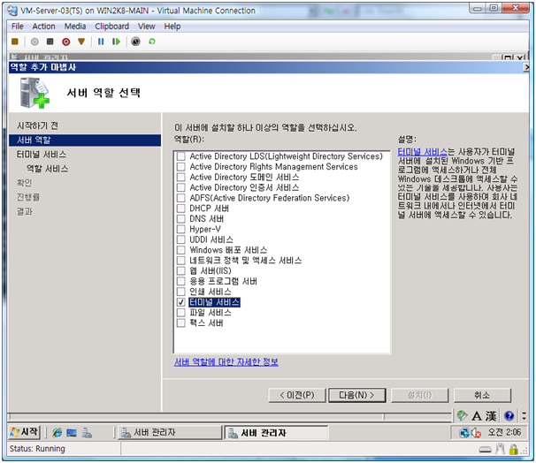This screenshot has height=463, width=536.
Task: Check Active Directory Rights Management Services checkbox
Action: pos(180,167)
